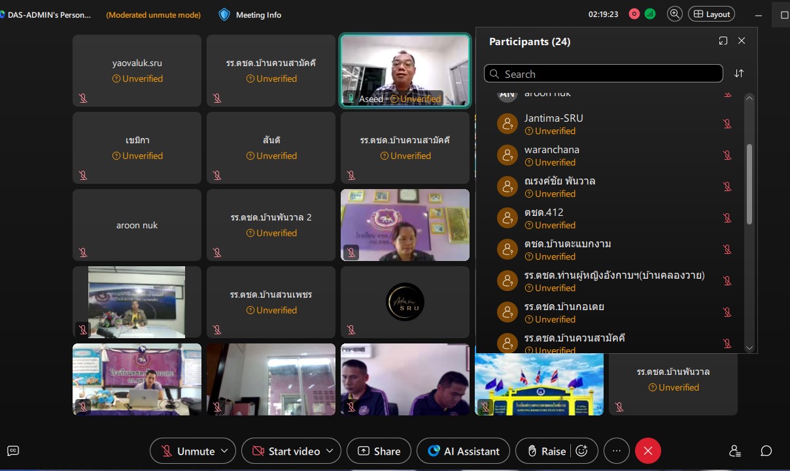Open the closed captions icon
Viewport: 790px width, 471px height.
13,451
